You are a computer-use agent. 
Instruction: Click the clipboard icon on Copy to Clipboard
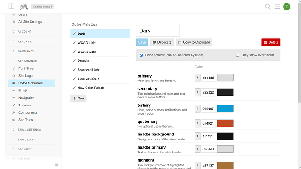pos(180,42)
